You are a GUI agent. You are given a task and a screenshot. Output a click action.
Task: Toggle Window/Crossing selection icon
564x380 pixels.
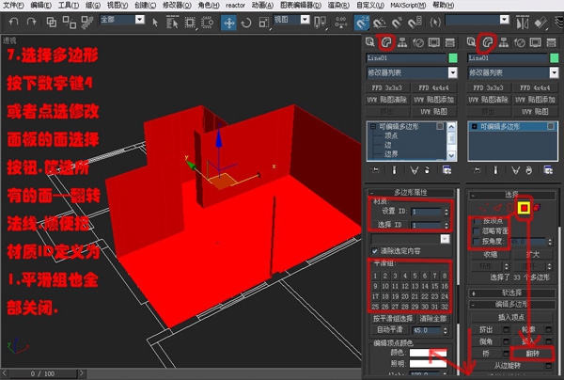[207, 23]
